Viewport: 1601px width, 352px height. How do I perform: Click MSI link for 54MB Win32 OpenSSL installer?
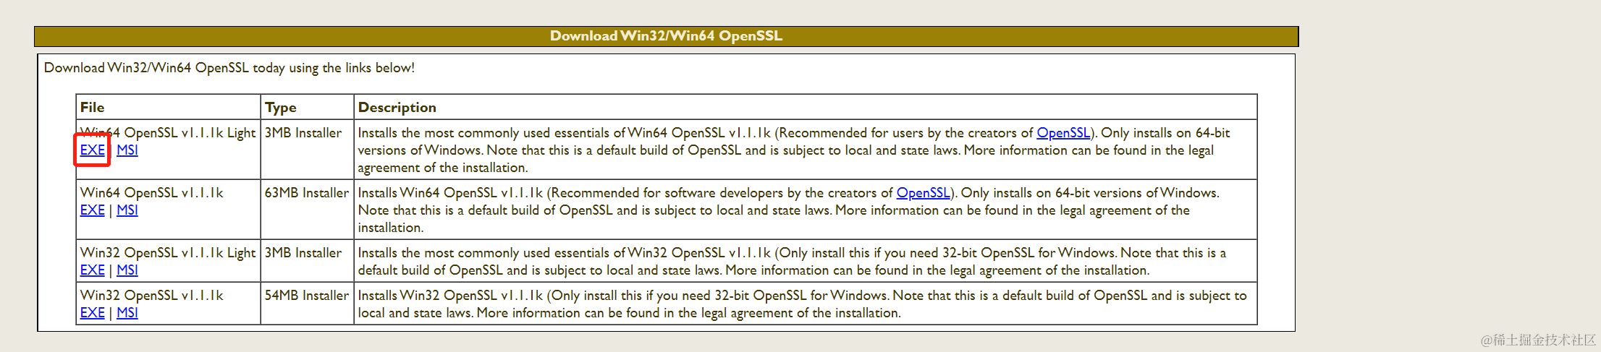pyautogui.click(x=127, y=313)
